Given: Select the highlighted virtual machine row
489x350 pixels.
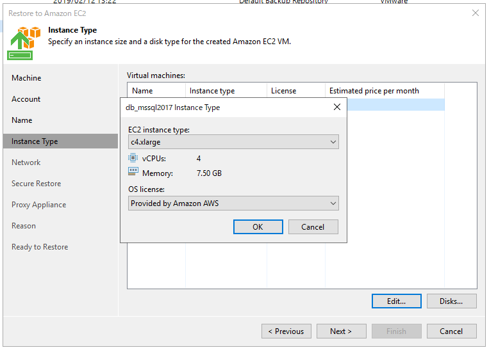Looking at the screenshot, I should pos(395,105).
